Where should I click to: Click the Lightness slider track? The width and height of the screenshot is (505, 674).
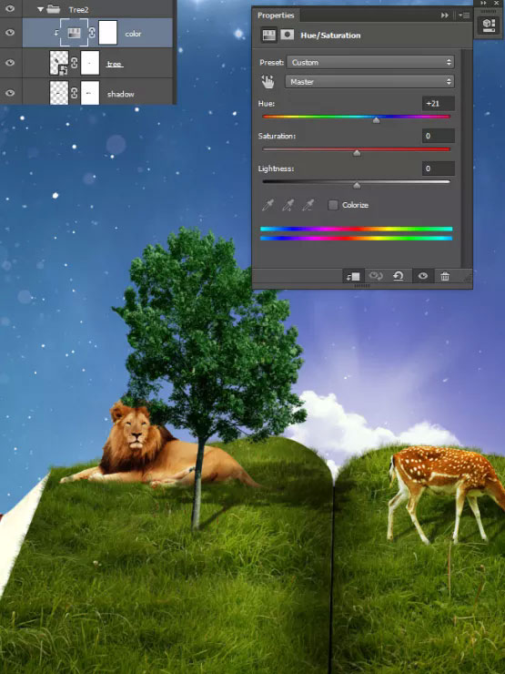point(356,182)
